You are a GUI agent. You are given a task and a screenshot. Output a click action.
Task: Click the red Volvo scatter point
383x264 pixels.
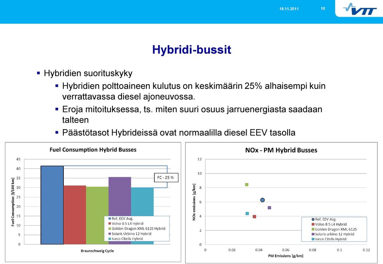pyautogui.click(x=254, y=217)
